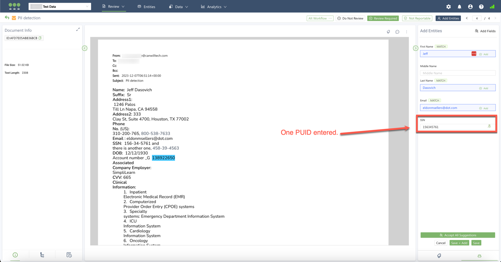Click the back arrow beside PII detection
The image size is (501, 262).
(x=7, y=18)
